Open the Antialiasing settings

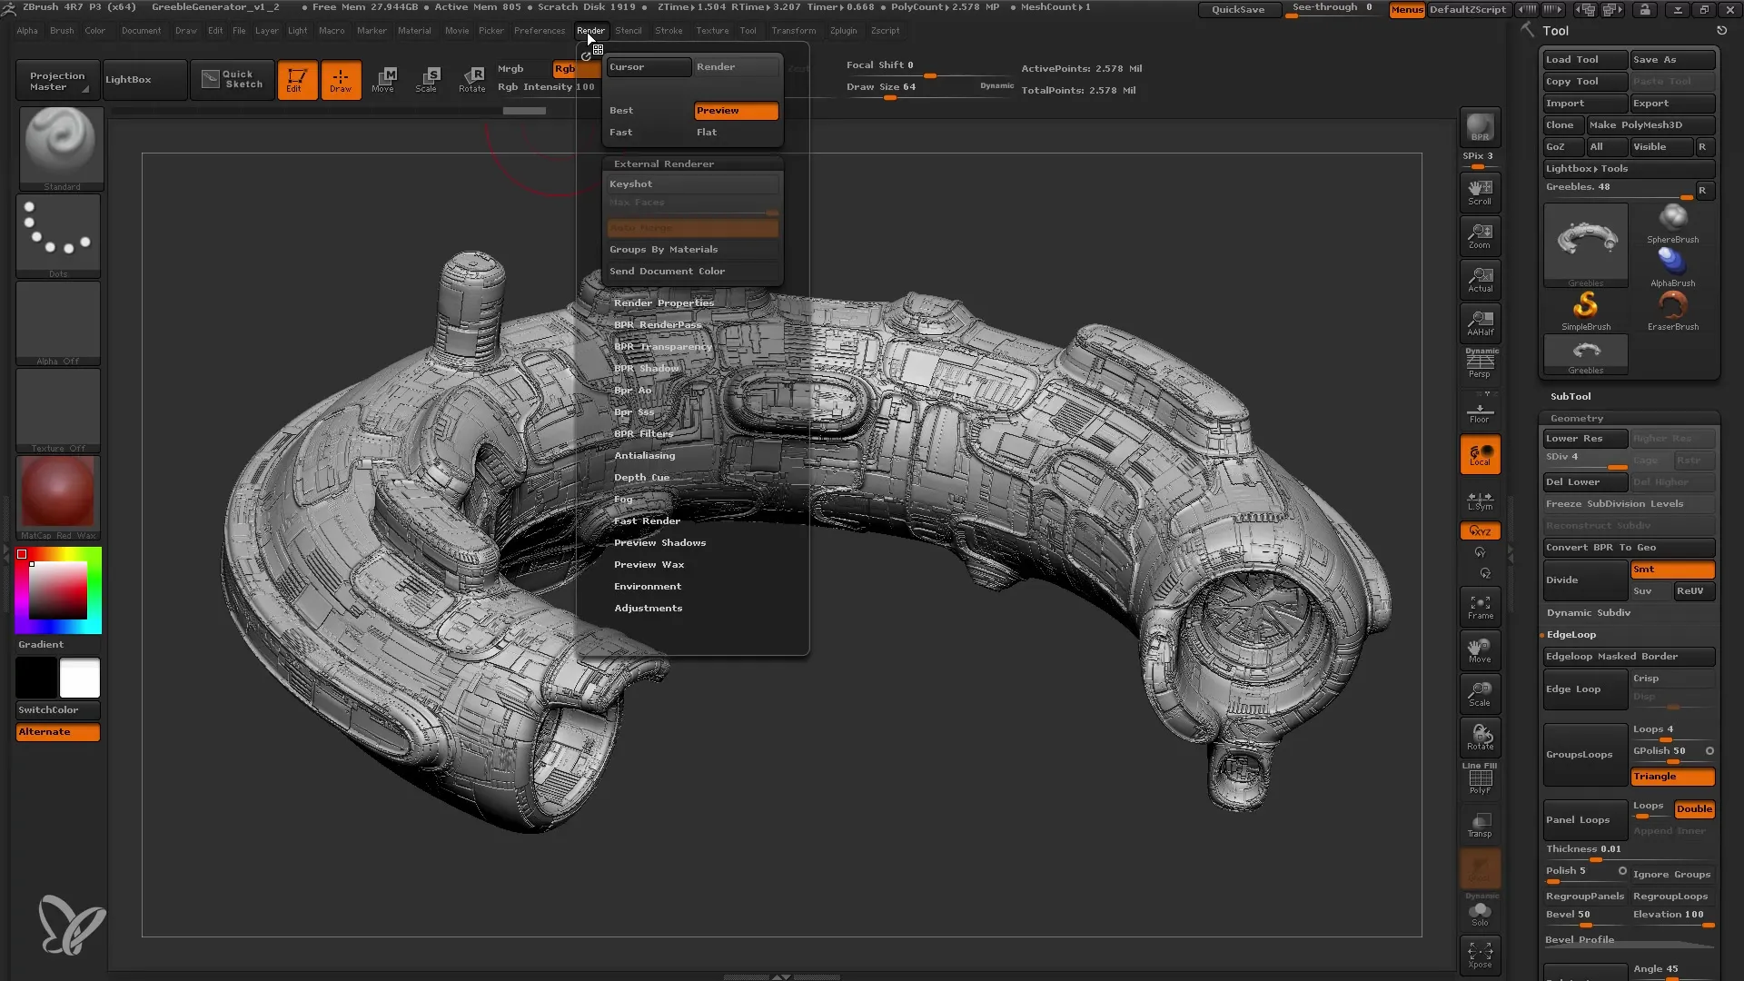pos(644,455)
